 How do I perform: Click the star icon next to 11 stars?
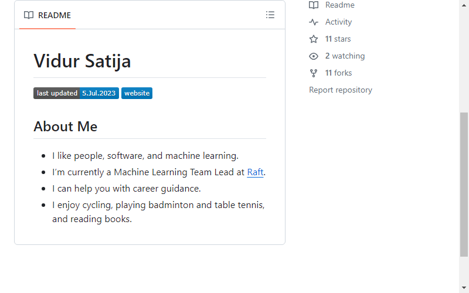click(x=314, y=39)
